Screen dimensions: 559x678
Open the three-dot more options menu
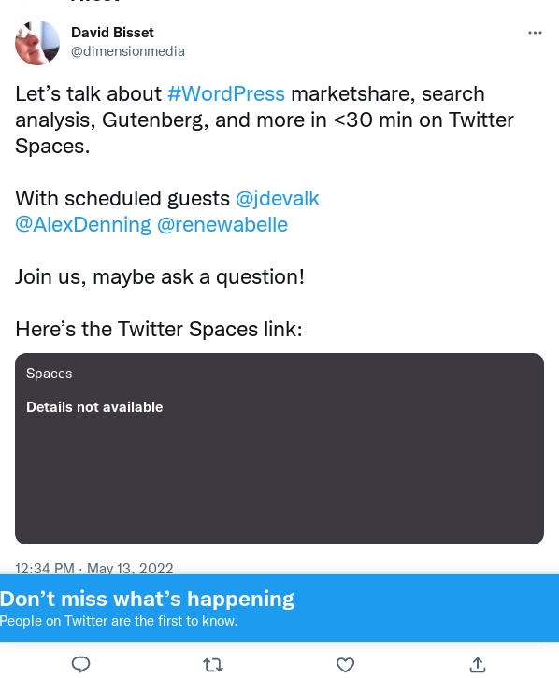[x=536, y=33]
